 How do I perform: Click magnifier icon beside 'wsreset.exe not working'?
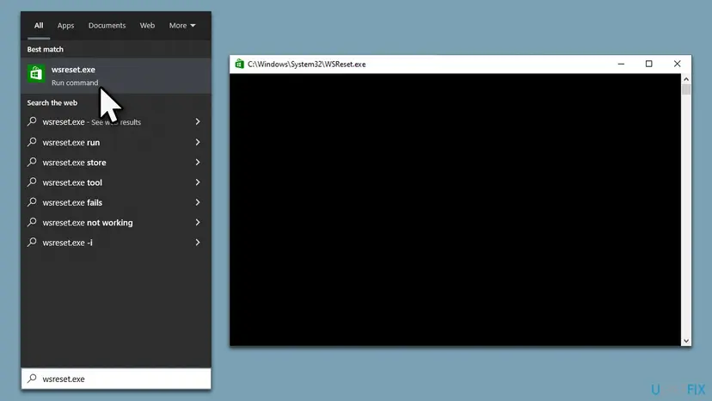pos(32,222)
